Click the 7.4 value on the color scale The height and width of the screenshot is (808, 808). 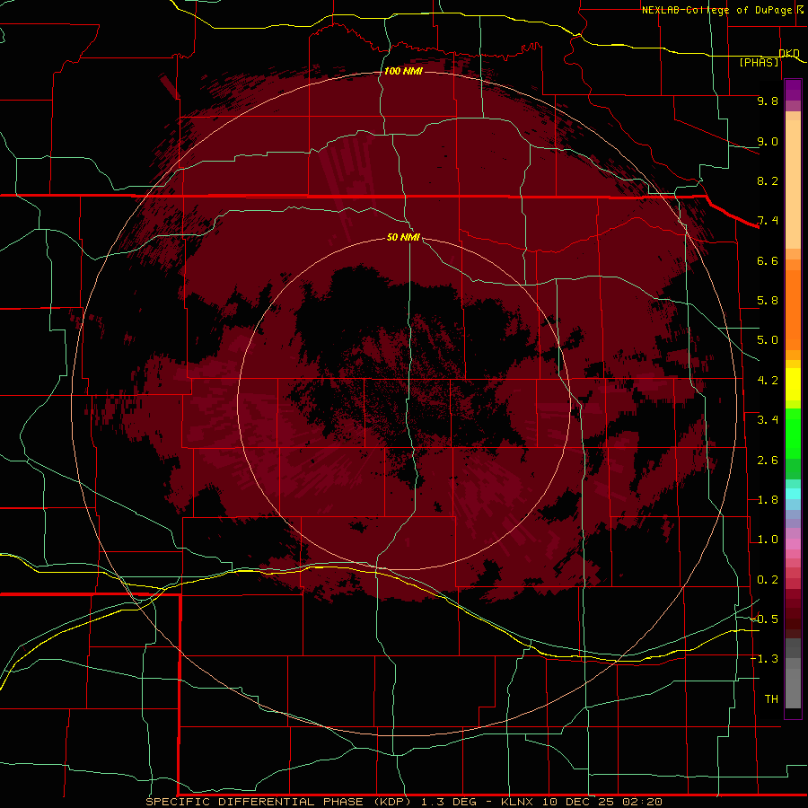point(768,221)
